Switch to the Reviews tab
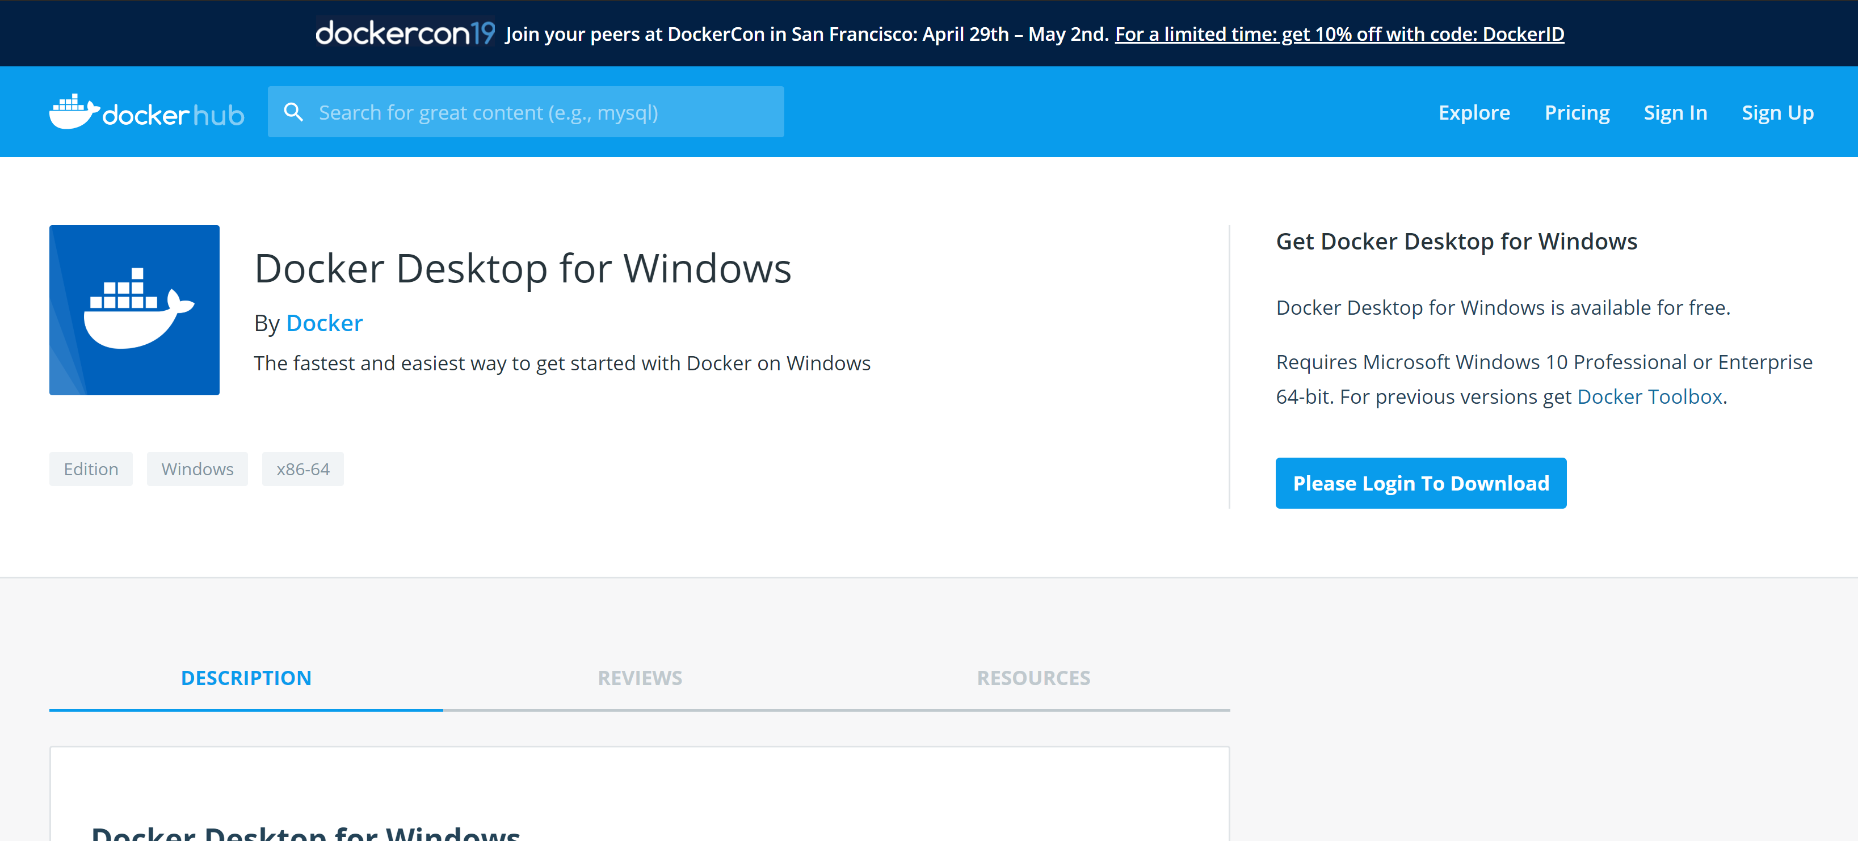1858x841 pixels. coord(640,678)
